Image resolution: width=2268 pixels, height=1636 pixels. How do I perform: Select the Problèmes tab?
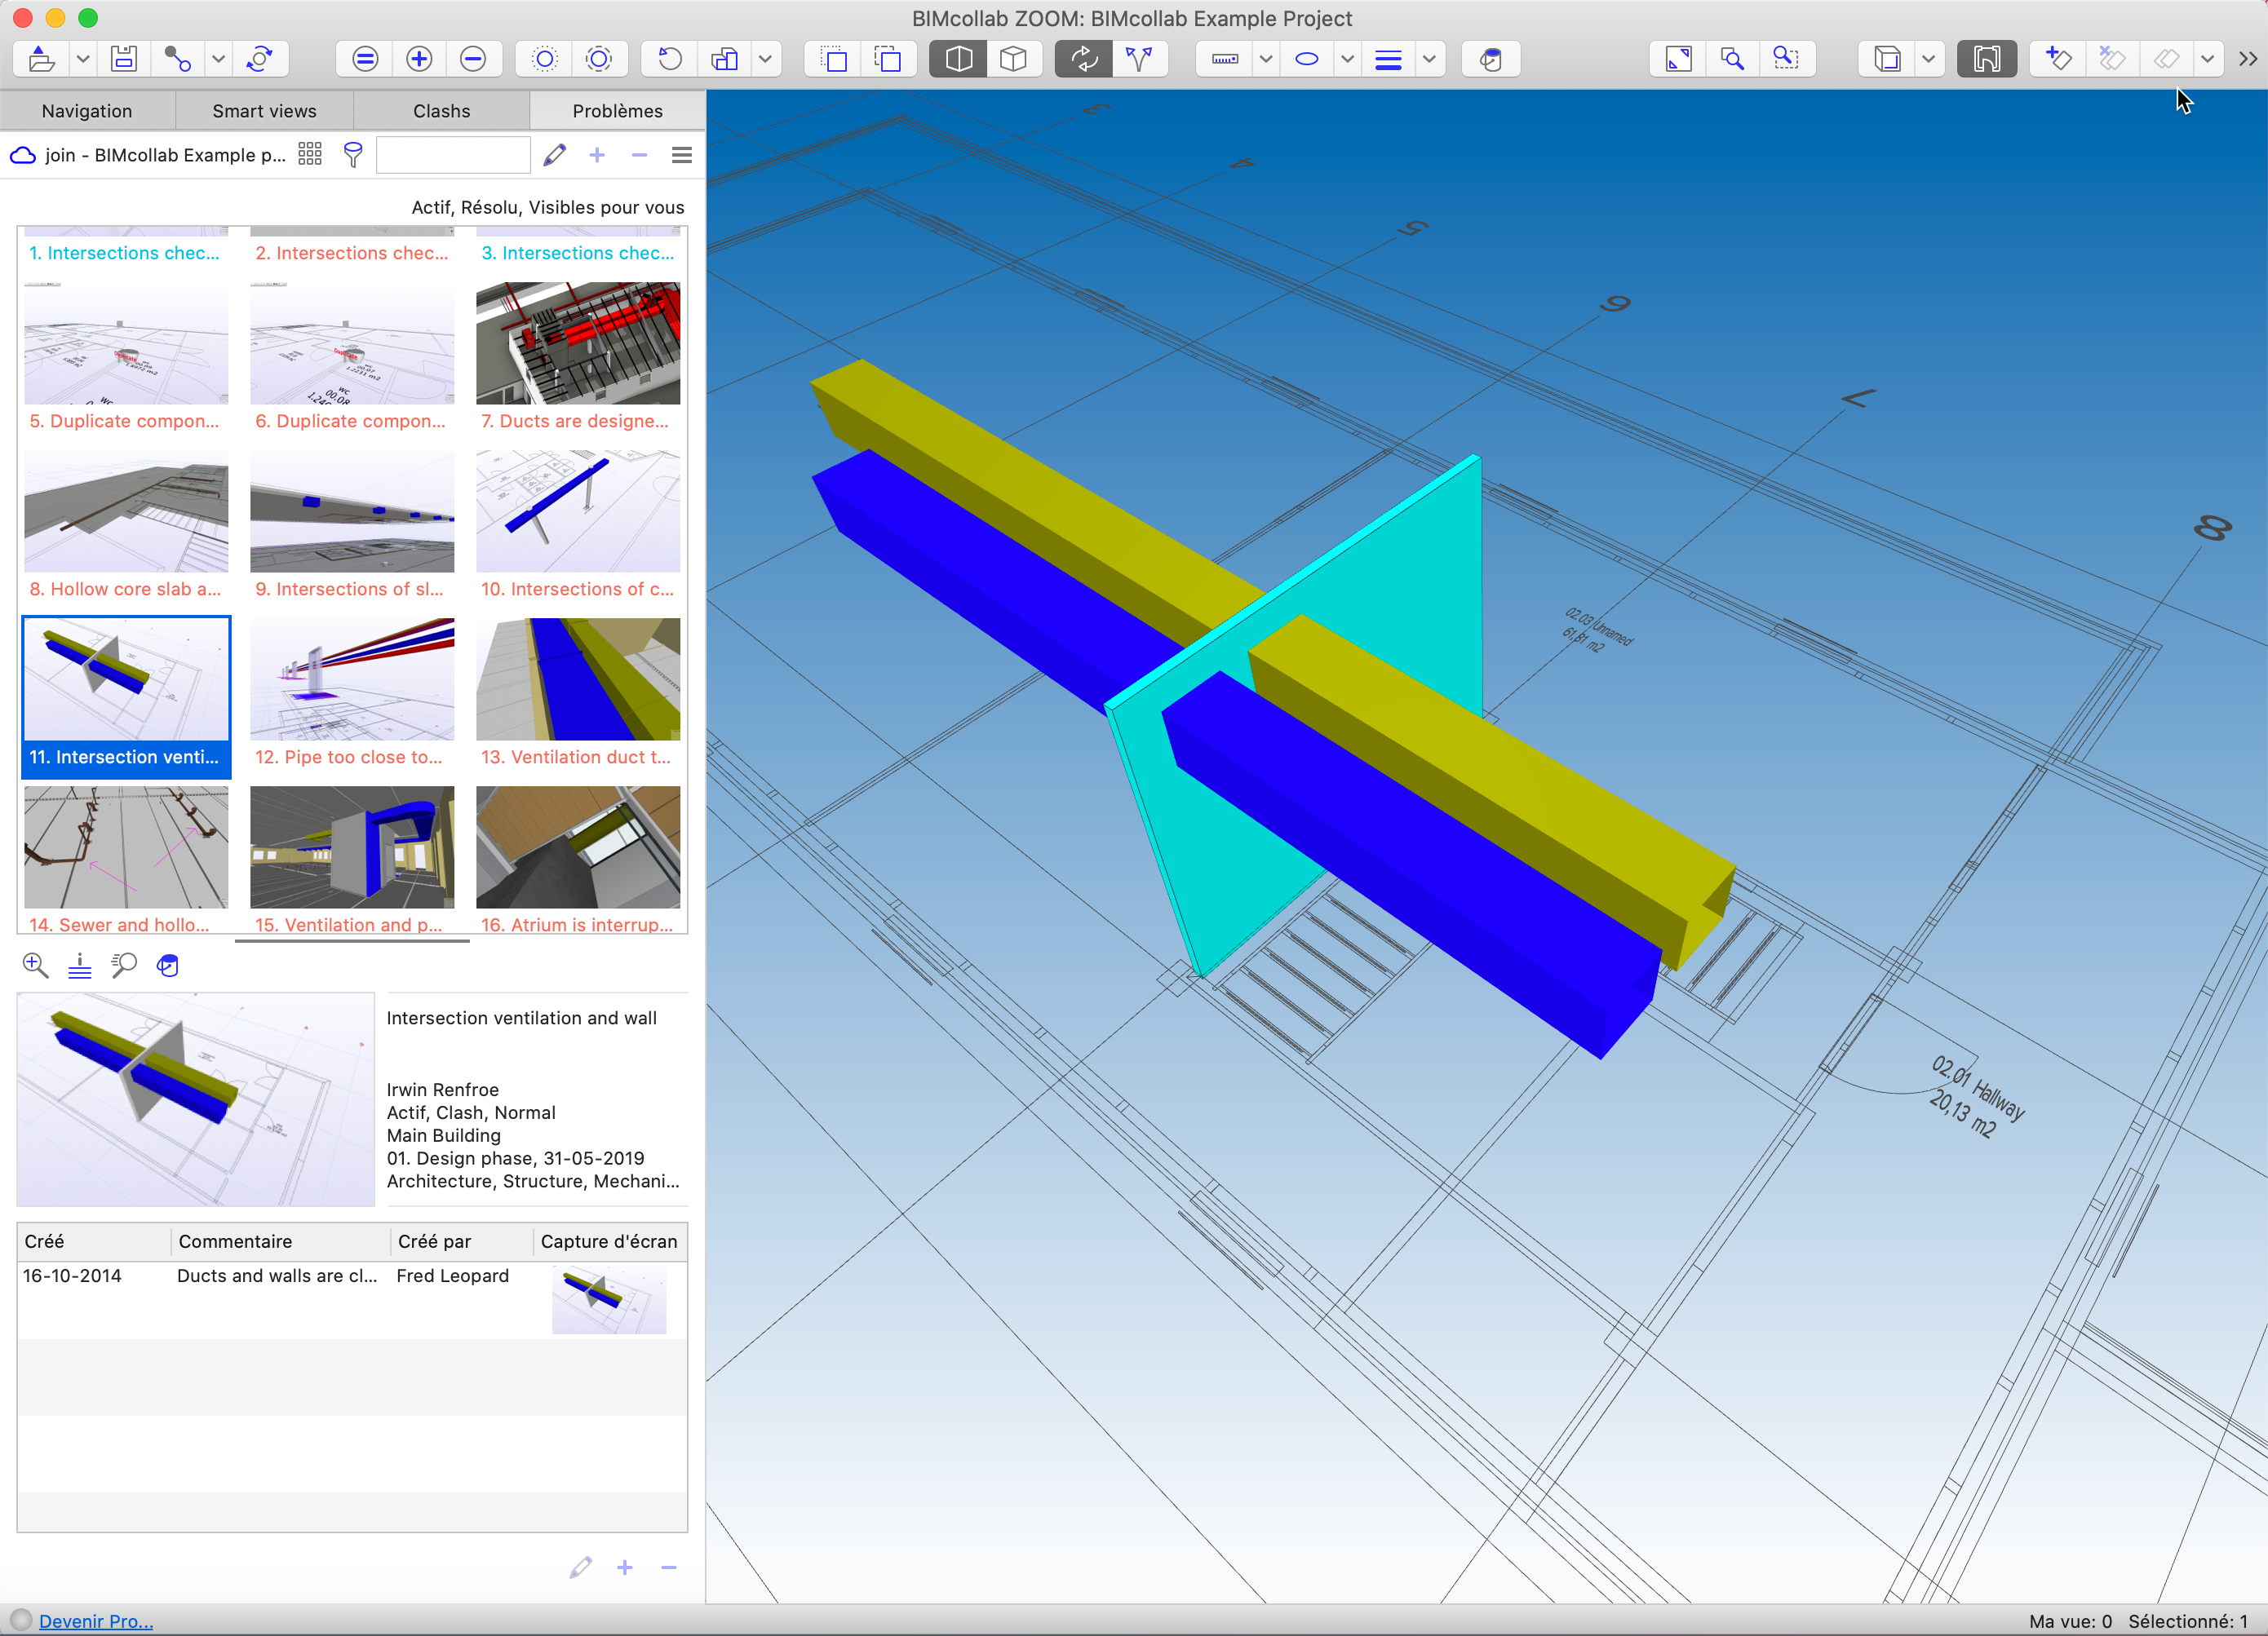click(617, 111)
